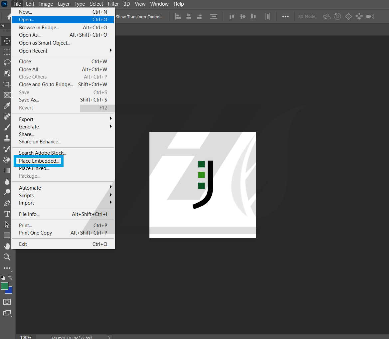
Task: Select the Lasso tool
Action: [x=7, y=62]
